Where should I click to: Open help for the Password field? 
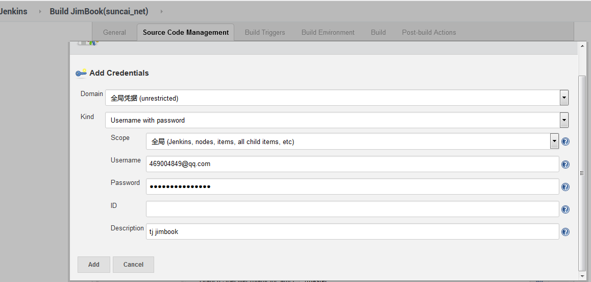[x=565, y=187]
